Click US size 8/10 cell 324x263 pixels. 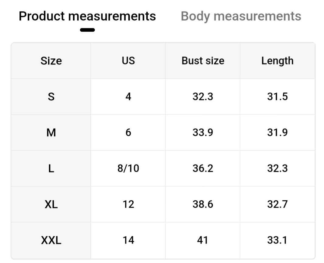(128, 168)
